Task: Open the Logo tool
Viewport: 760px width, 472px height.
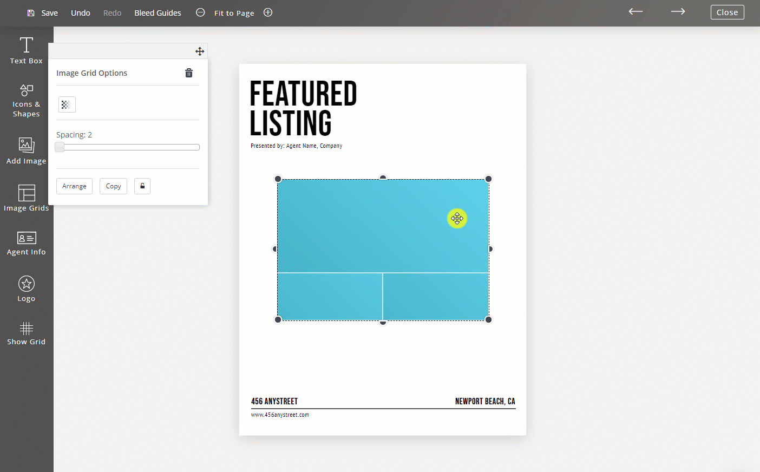Action: (25, 289)
